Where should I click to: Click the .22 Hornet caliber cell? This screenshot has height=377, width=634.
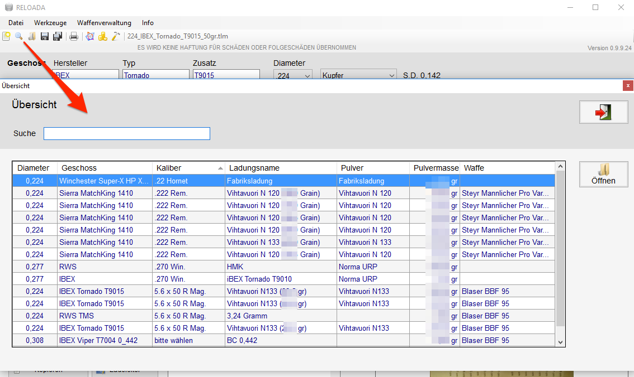(x=189, y=181)
